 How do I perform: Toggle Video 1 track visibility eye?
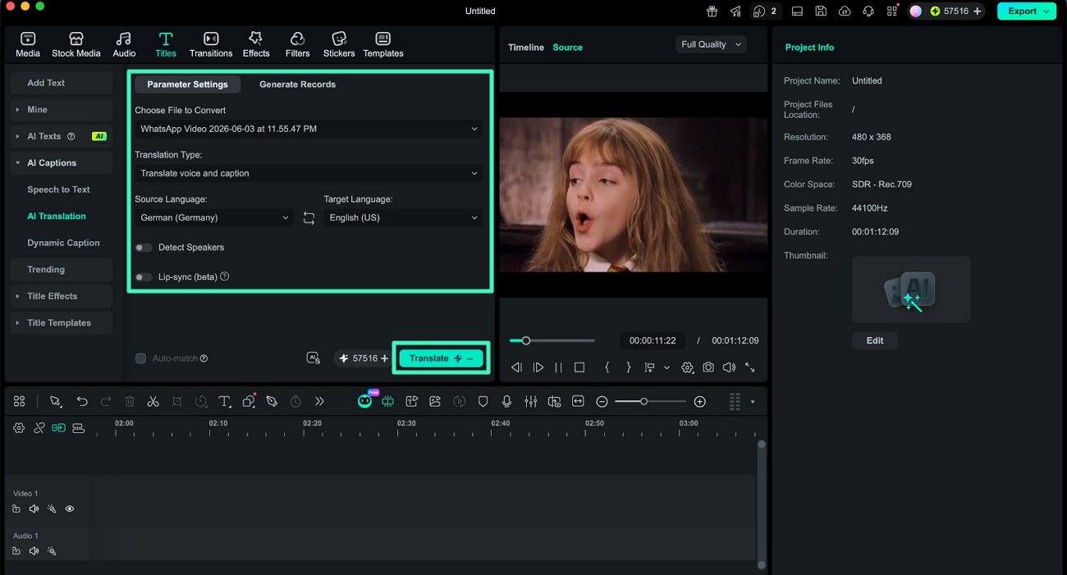tap(70, 509)
